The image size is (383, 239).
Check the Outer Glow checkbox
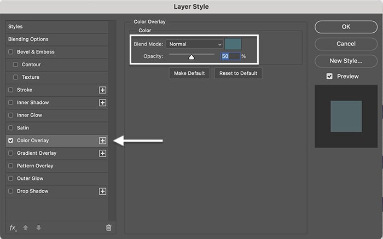(11, 178)
